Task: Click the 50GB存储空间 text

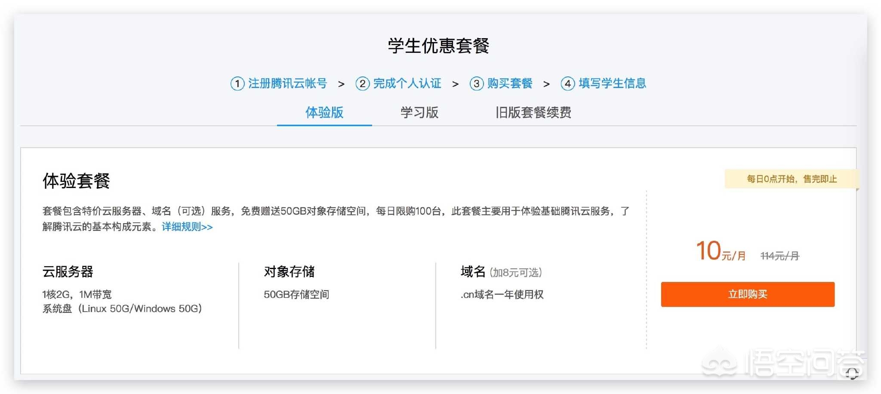Action: (x=296, y=294)
